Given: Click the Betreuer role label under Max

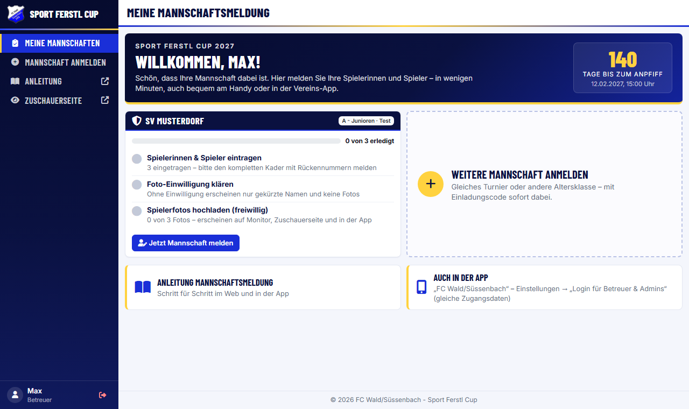Looking at the screenshot, I should pyautogui.click(x=40, y=400).
